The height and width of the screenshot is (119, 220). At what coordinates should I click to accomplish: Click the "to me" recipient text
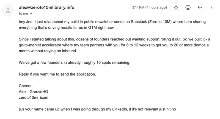pyautogui.click(x=24, y=13)
